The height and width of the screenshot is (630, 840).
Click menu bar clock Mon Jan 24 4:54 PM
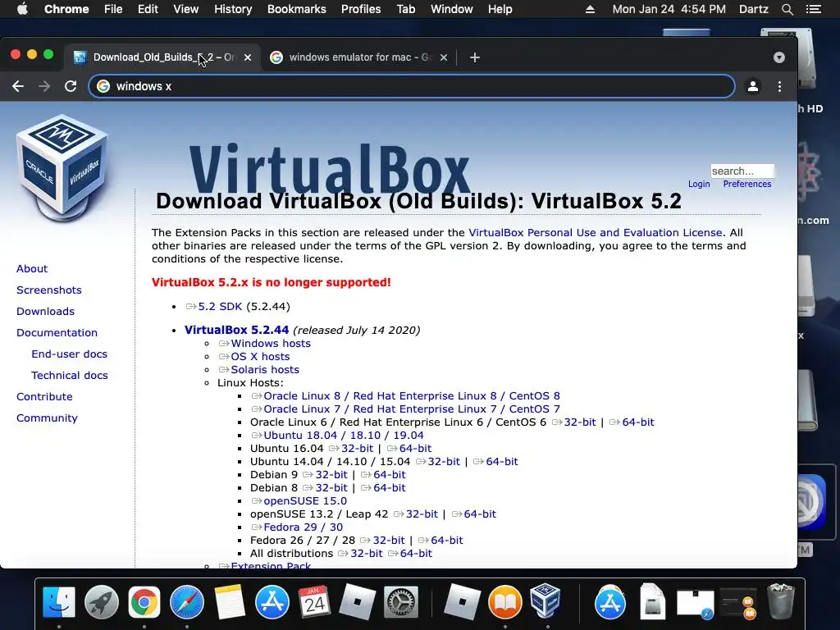click(x=669, y=9)
